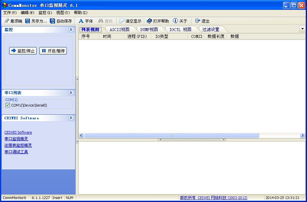Image resolution: width=307 pixels, height=202 pixels.
Task: Collapse the 串口列表 panel
Action: point(71,93)
